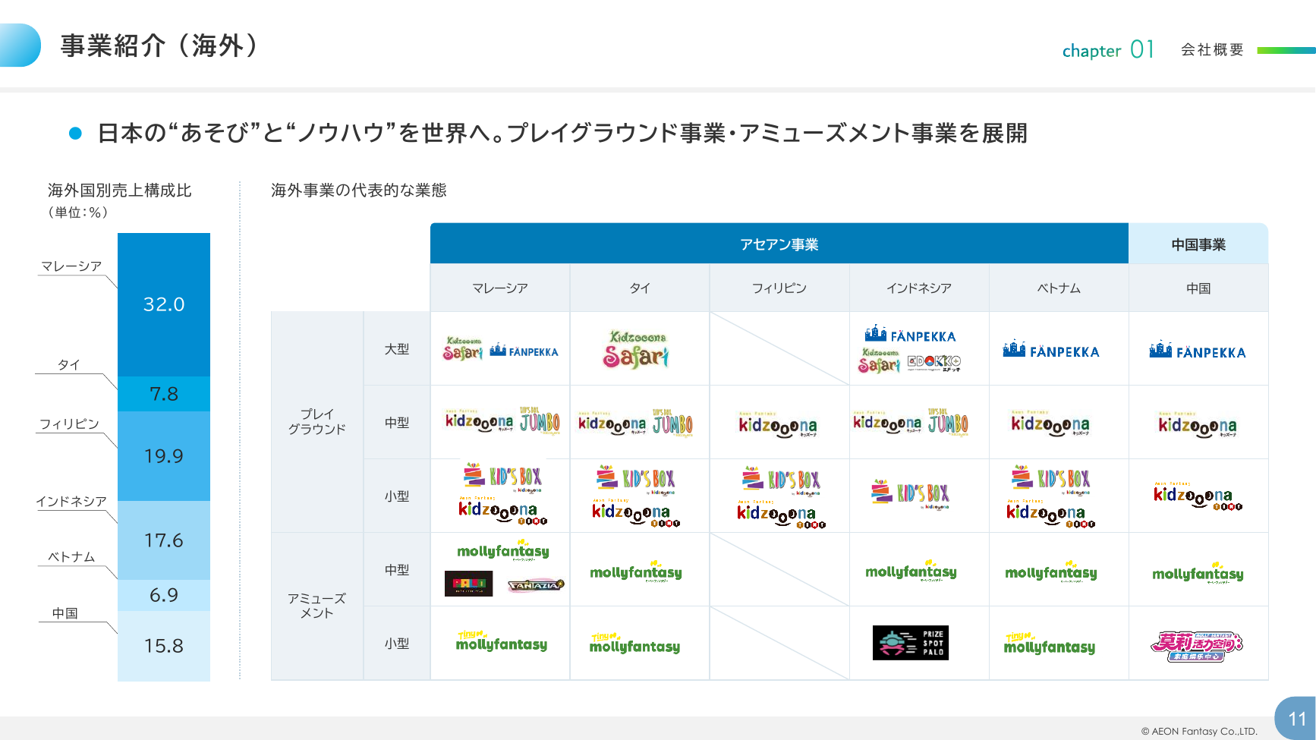Click the EDOKKO logo in Indonesia cell
Screen dimensions: 1316x740
(934, 363)
